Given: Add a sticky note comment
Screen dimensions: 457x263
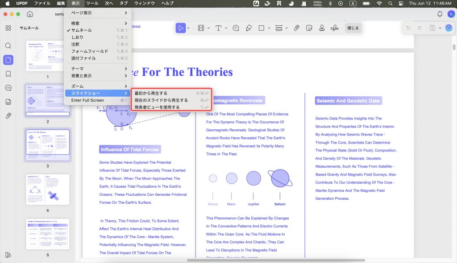Looking at the screenshot, I should pyautogui.click(x=236, y=28).
